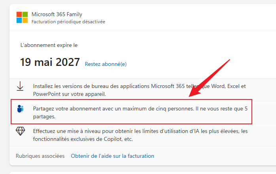The width and height of the screenshot is (276, 174).
Task: Click the download arrow icon
Action: coord(20,86)
